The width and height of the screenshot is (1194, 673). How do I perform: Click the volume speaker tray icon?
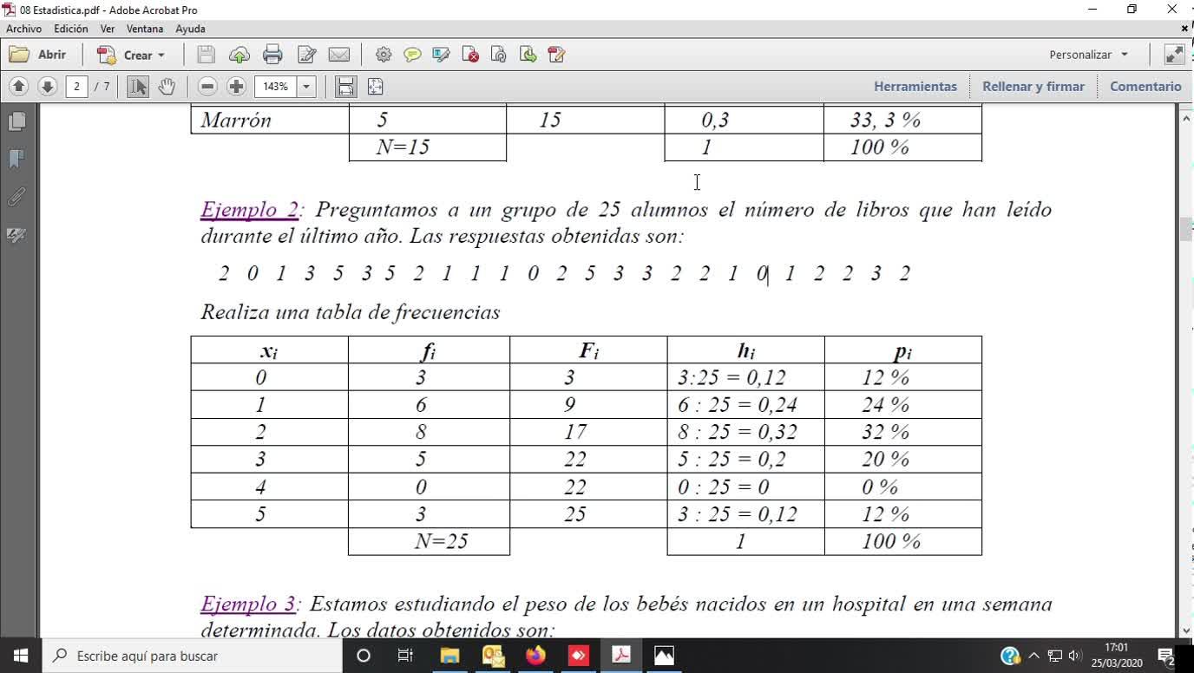click(1075, 656)
